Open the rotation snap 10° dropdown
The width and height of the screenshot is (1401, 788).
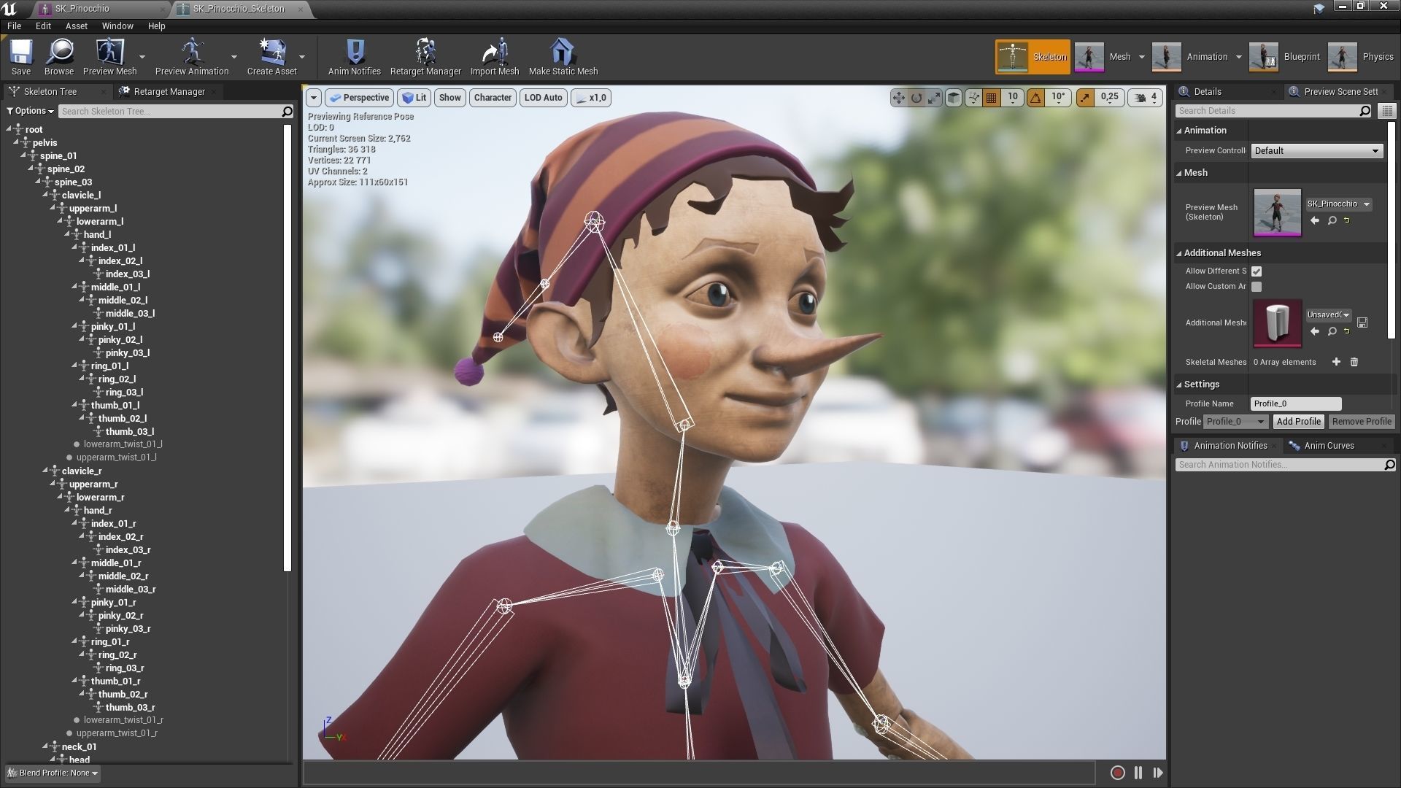click(x=1058, y=98)
